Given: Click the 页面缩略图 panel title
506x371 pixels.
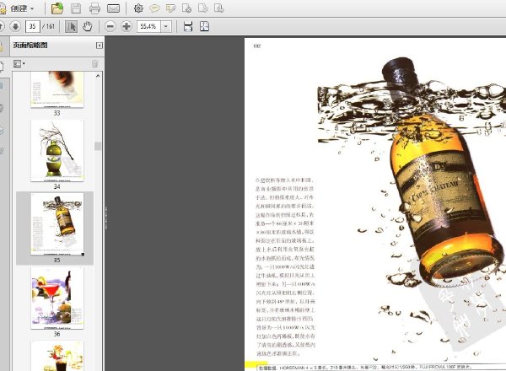Looking at the screenshot, I should point(30,46).
